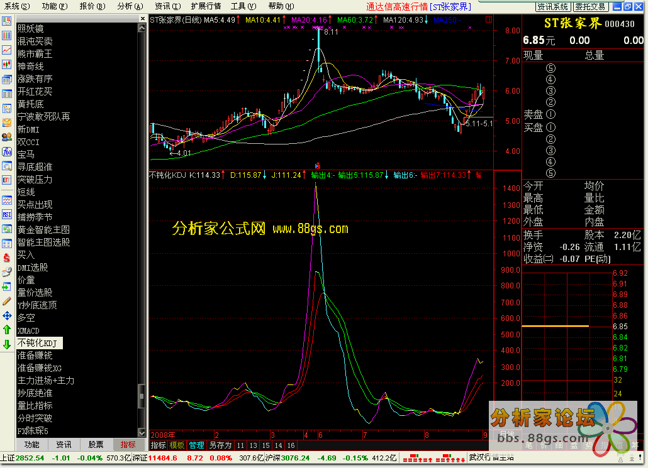Open the 分析 menu

coord(130,6)
